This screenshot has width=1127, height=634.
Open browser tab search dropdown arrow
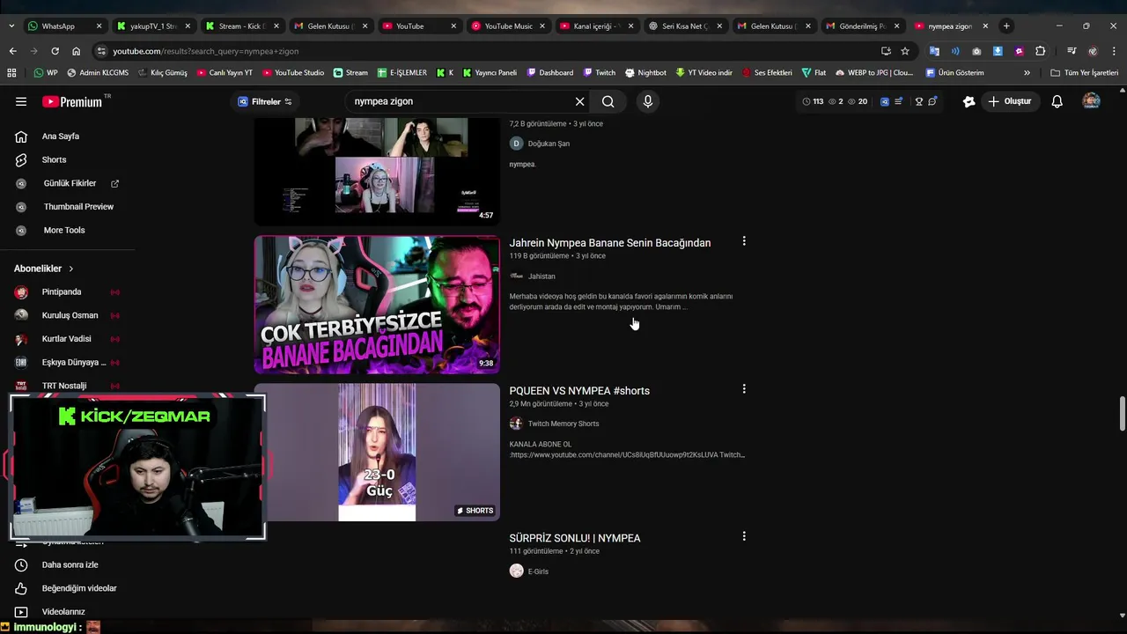pos(12,26)
